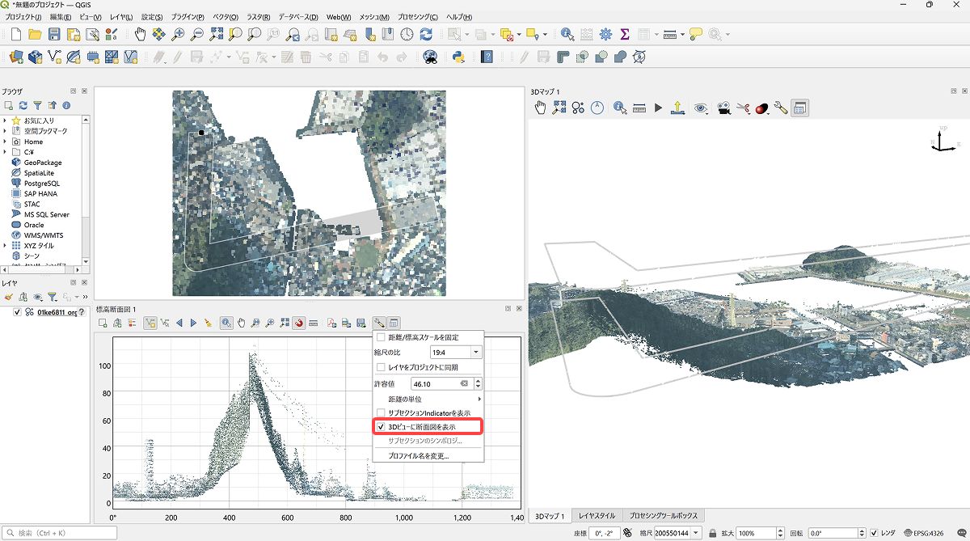Click the elevation profile clear broom icon

point(208,323)
